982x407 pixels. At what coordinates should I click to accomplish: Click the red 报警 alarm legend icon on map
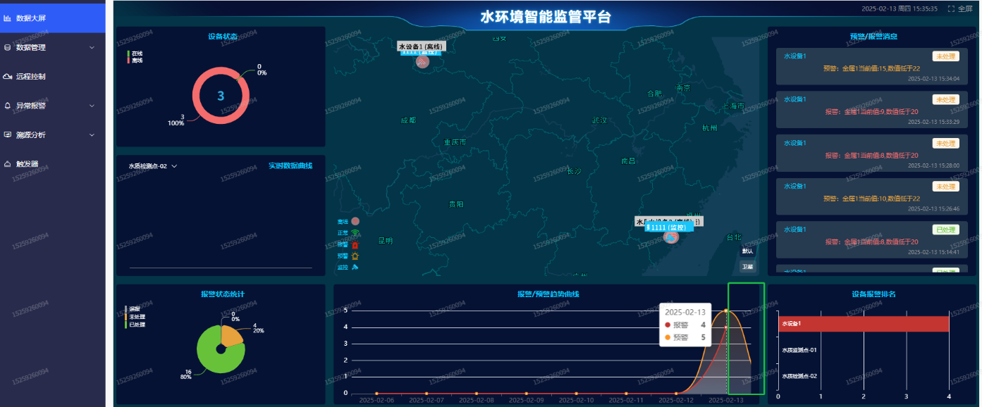pos(355,245)
